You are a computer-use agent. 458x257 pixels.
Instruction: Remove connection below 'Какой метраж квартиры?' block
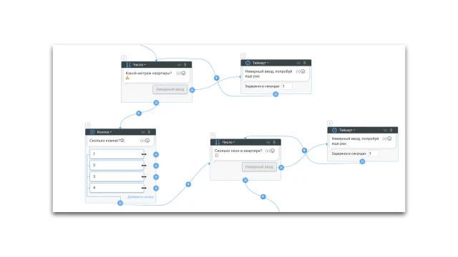(x=156, y=103)
